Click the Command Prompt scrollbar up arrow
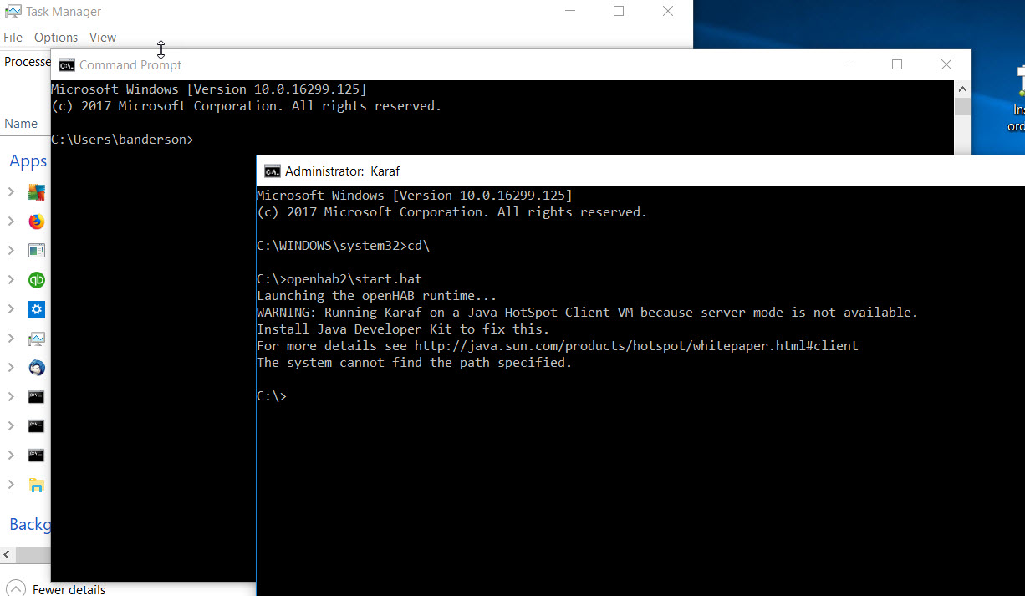 pos(963,88)
